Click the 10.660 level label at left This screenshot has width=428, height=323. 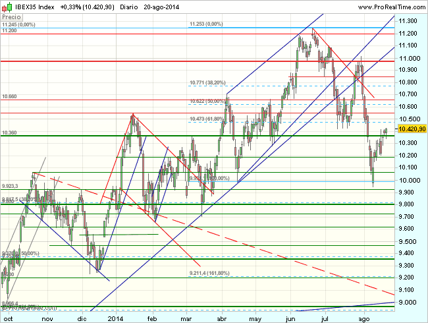[9, 96]
